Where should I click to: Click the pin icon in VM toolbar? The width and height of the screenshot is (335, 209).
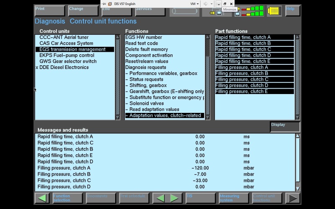[104, 4]
